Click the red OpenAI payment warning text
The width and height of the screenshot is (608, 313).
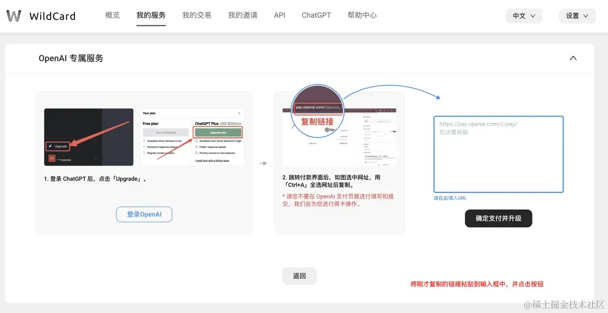tap(338, 200)
